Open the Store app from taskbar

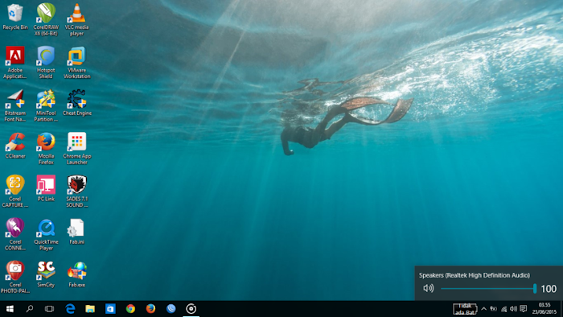click(x=110, y=309)
